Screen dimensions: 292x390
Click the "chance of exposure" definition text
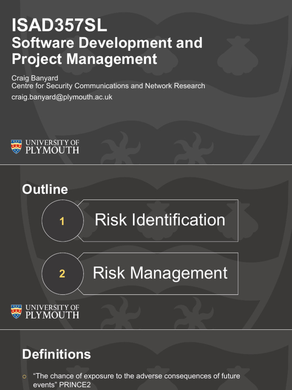coord(136,376)
